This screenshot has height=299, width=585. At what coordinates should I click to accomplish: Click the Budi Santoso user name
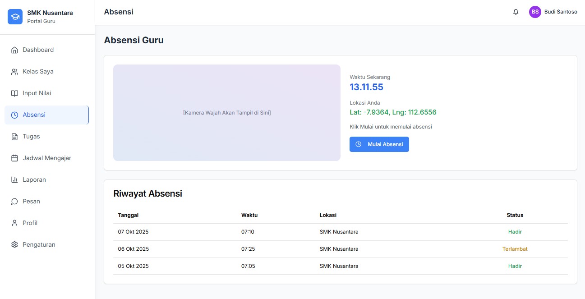click(x=561, y=12)
